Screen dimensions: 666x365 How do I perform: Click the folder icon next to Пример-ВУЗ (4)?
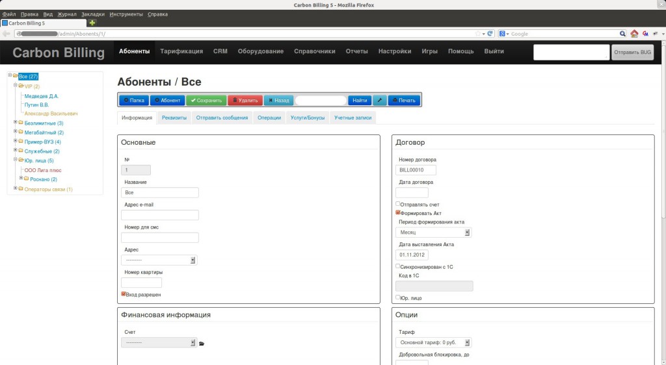pyautogui.click(x=21, y=141)
